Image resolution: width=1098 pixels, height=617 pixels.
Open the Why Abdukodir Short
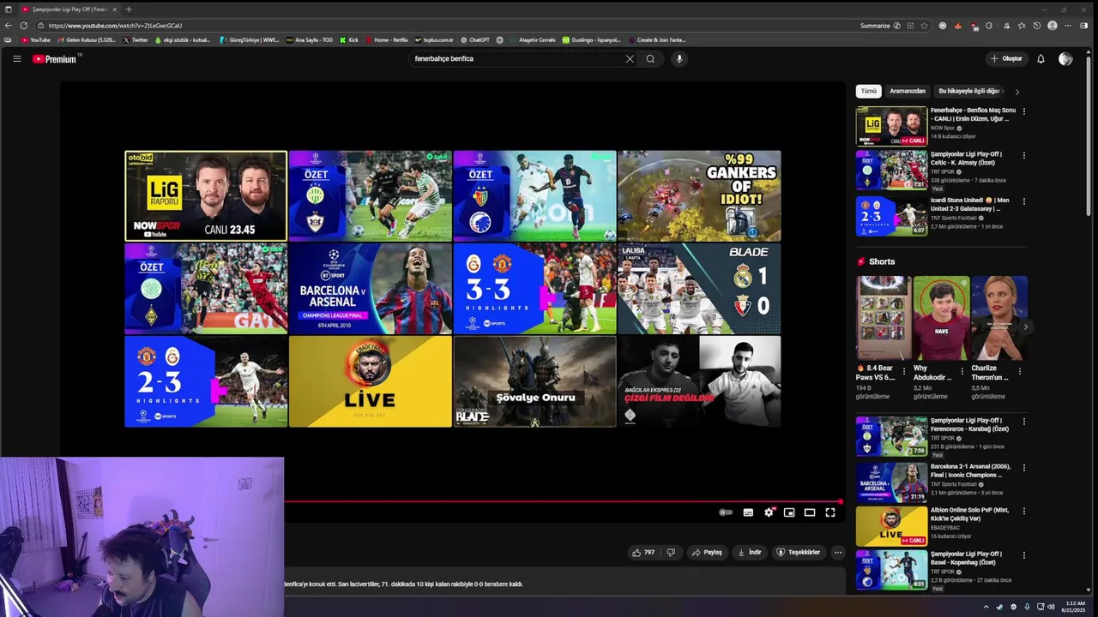click(x=940, y=318)
